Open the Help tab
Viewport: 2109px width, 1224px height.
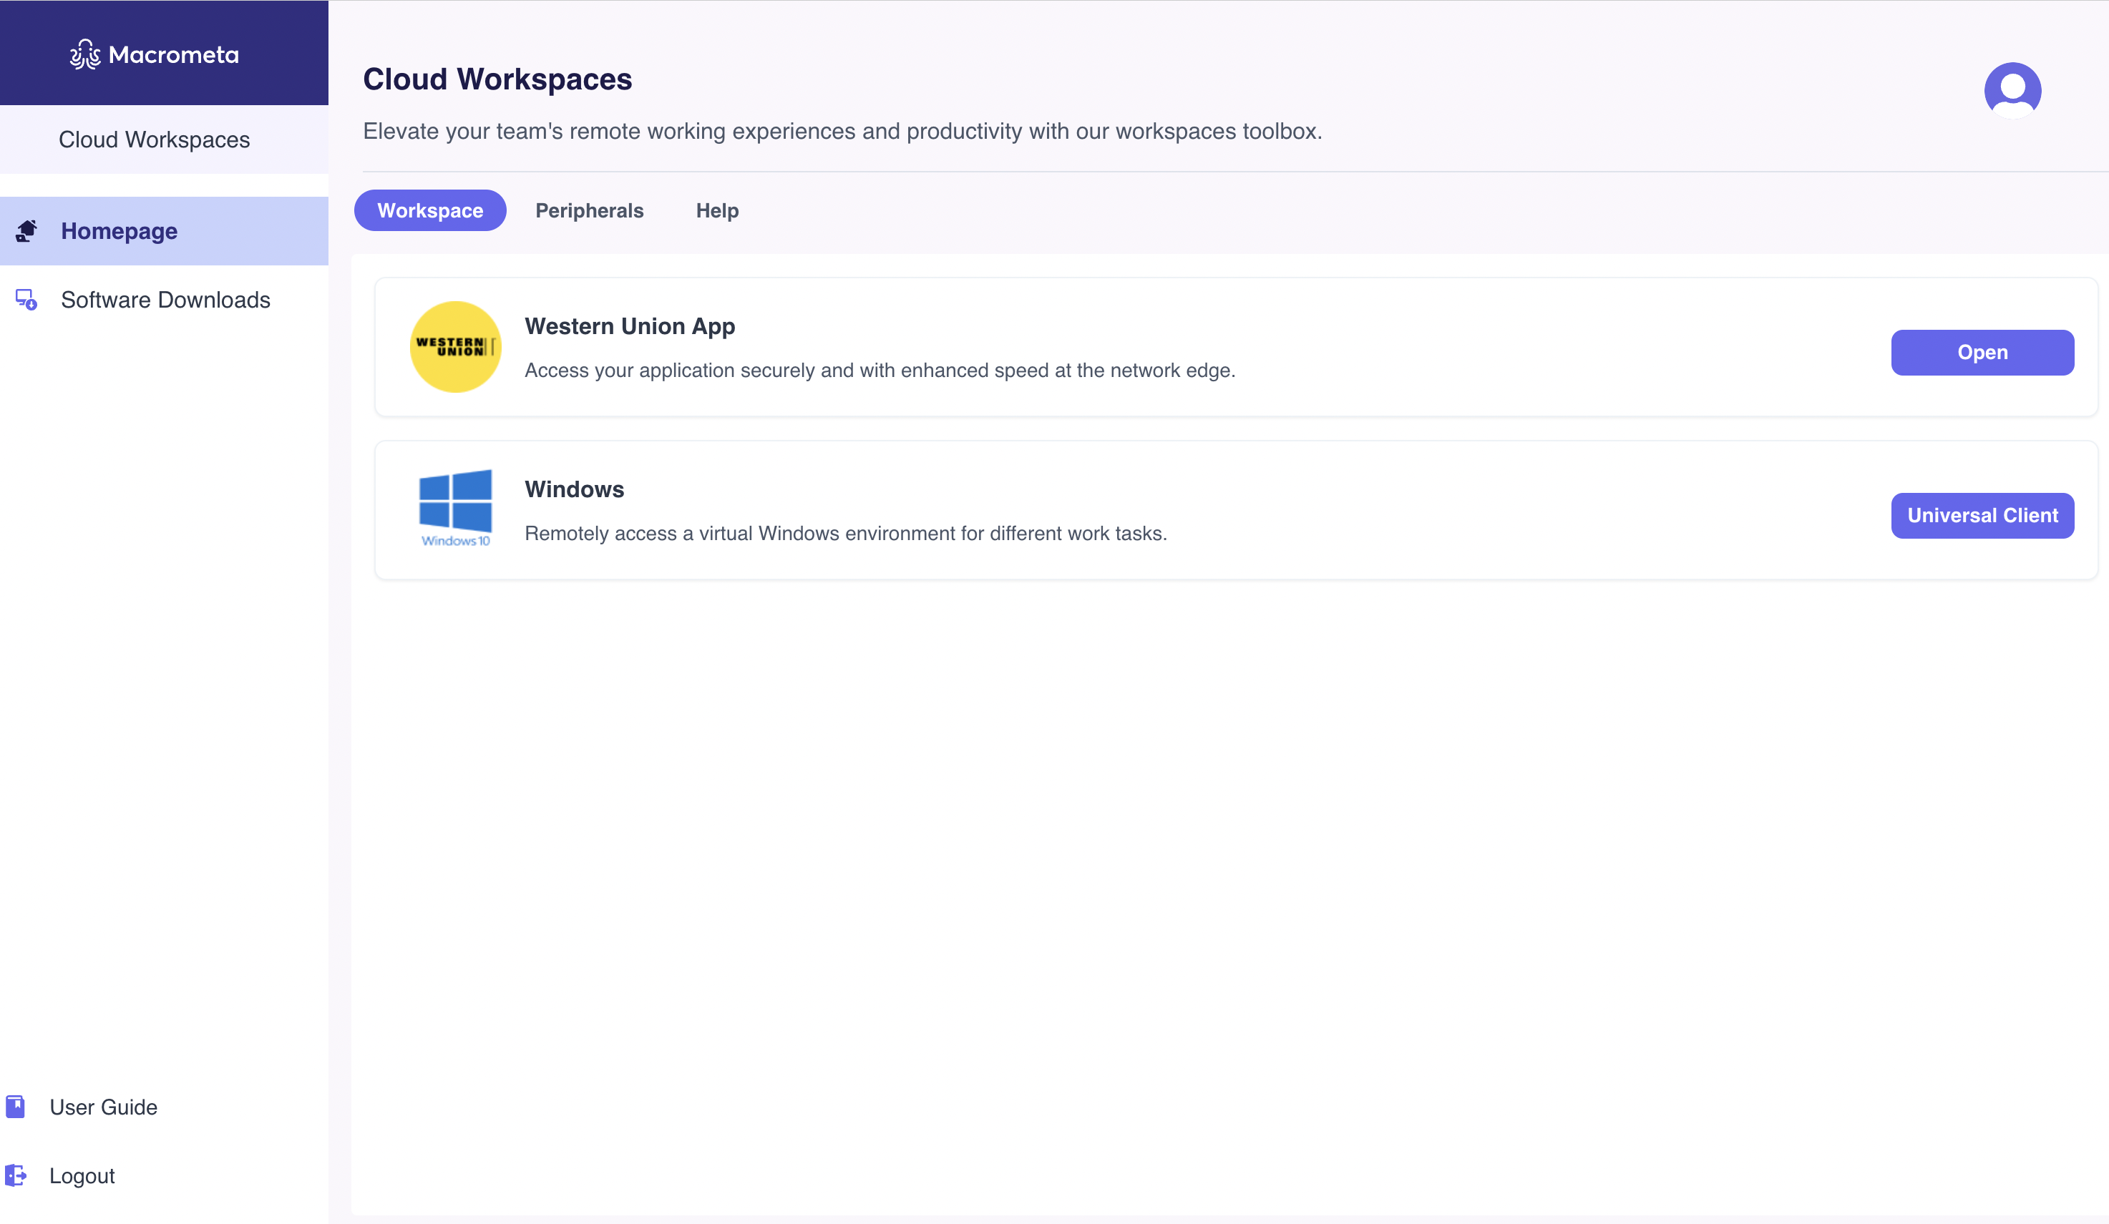click(x=717, y=210)
